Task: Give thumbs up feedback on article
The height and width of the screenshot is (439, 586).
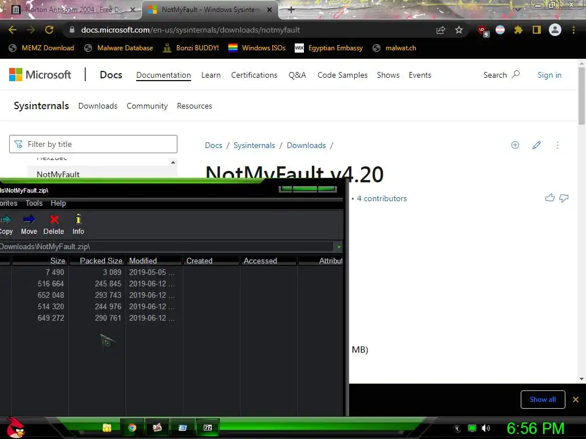Action: tap(550, 198)
